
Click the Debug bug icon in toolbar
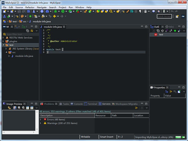pyautogui.click(x=55, y=11)
